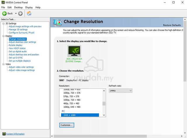
Task: Open the Desktop menu
Action: click(18, 7)
